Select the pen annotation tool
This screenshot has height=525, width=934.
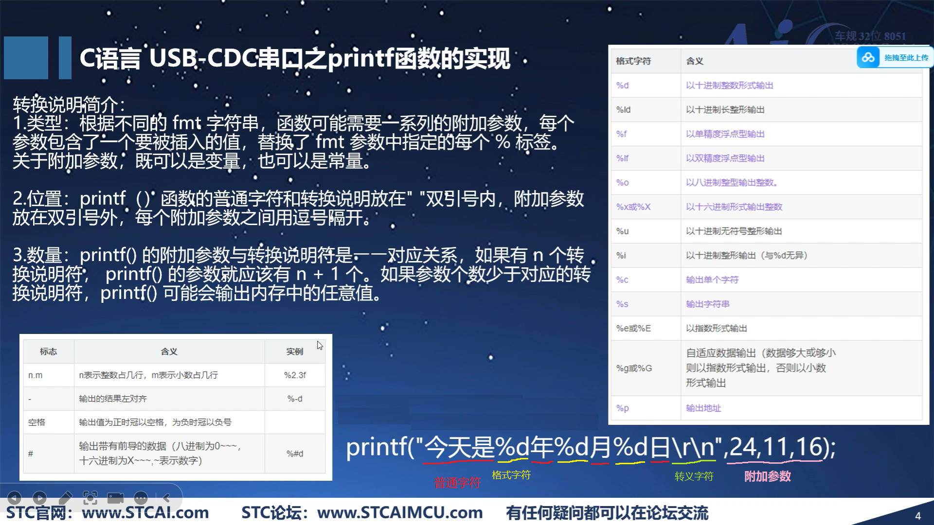point(65,498)
